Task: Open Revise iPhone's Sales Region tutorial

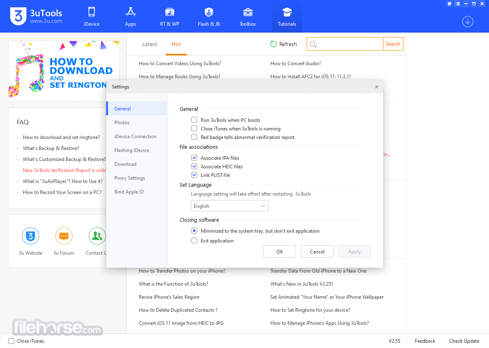Action: pyautogui.click(x=169, y=297)
